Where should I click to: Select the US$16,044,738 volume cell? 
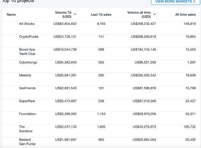pyautogui.click(x=65, y=49)
